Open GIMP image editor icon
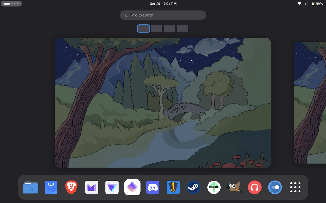The width and height of the screenshot is (326, 203). coord(234,187)
